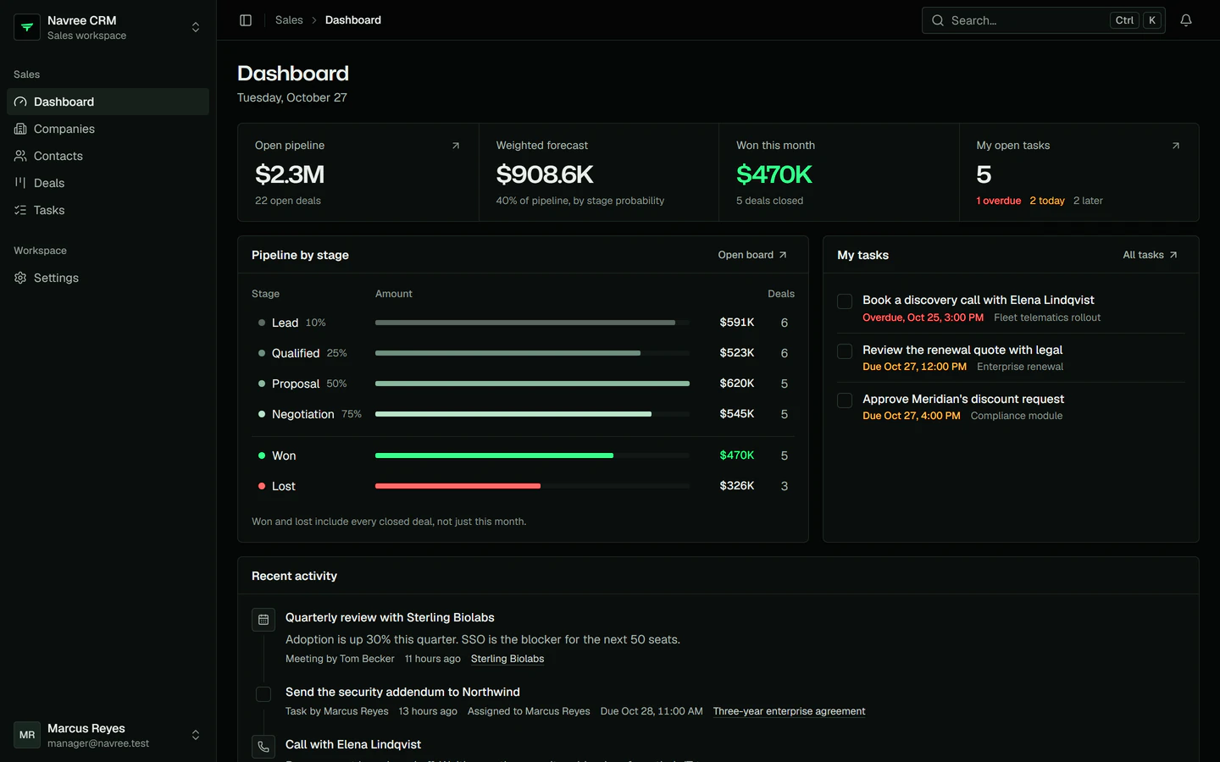
Task: Check off Book a discovery call task
Action: pyautogui.click(x=845, y=301)
